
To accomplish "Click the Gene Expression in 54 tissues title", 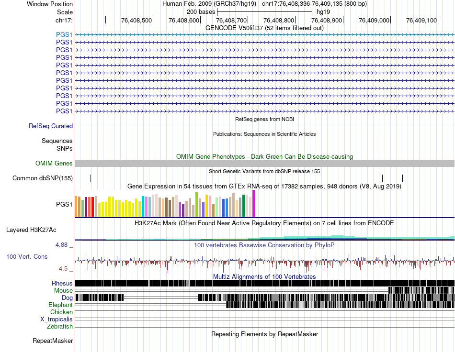I will 264,187.
